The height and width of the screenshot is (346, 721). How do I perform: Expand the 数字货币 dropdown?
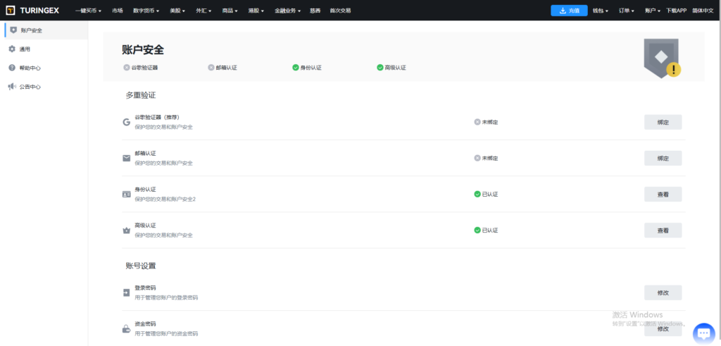pyautogui.click(x=146, y=11)
